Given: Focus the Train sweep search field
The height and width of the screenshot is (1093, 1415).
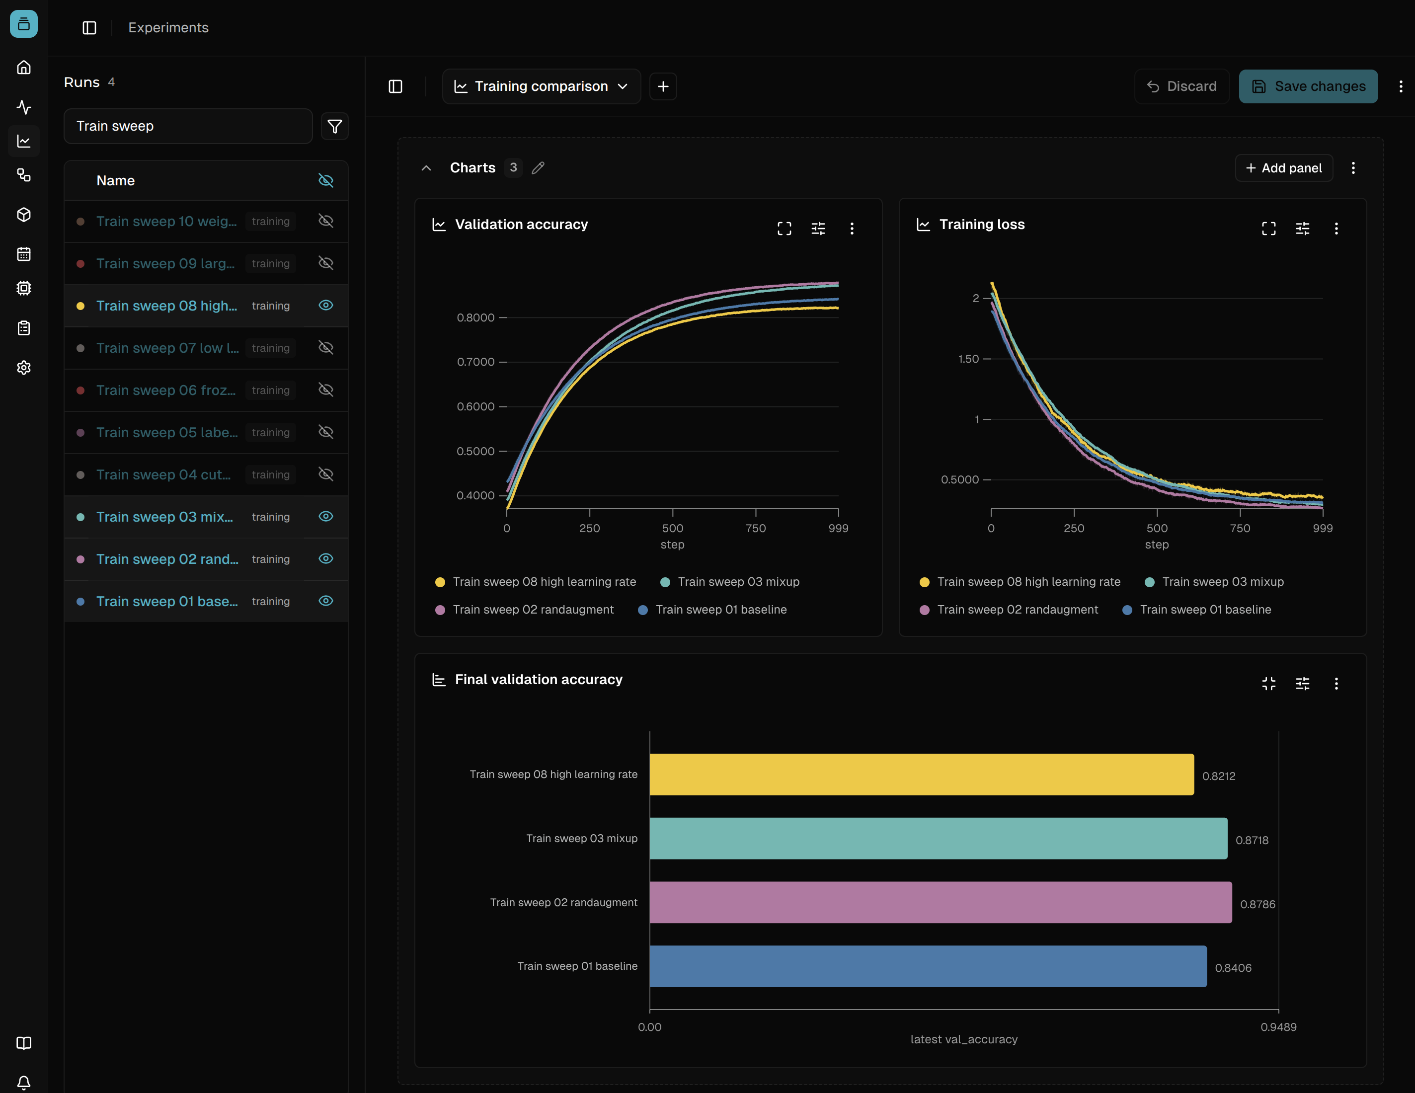Looking at the screenshot, I should (x=188, y=126).
